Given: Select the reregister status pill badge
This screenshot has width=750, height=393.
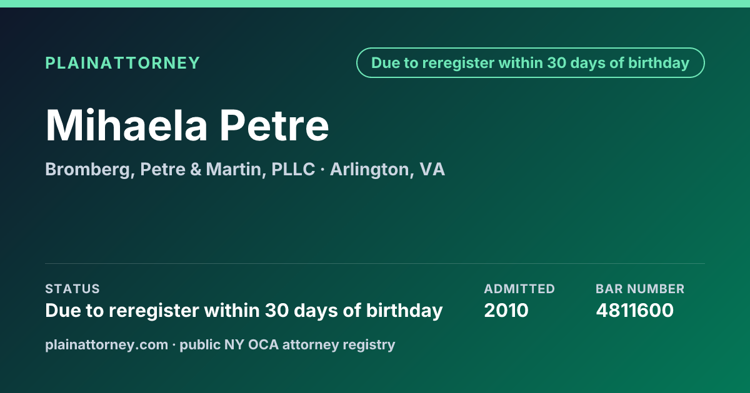Looking at the screenshot, I should pyautogui.click(x=531, y=63).
